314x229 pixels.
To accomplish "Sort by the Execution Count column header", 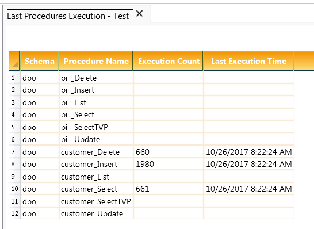I will pyautogui.click(x=169, y=61).
